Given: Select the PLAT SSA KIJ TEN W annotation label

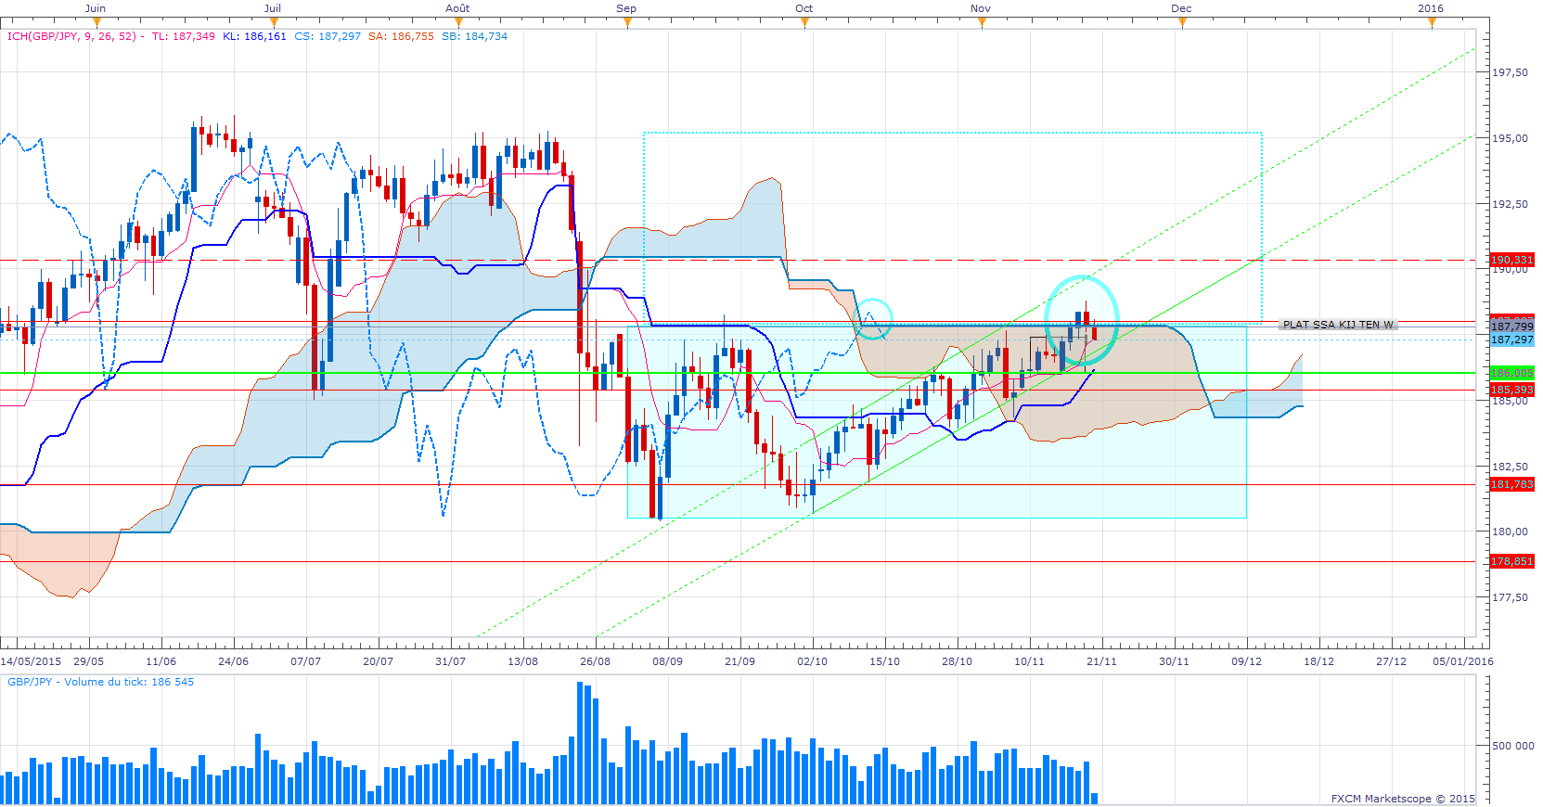Looking at the screenshot, I should 1338,325.
